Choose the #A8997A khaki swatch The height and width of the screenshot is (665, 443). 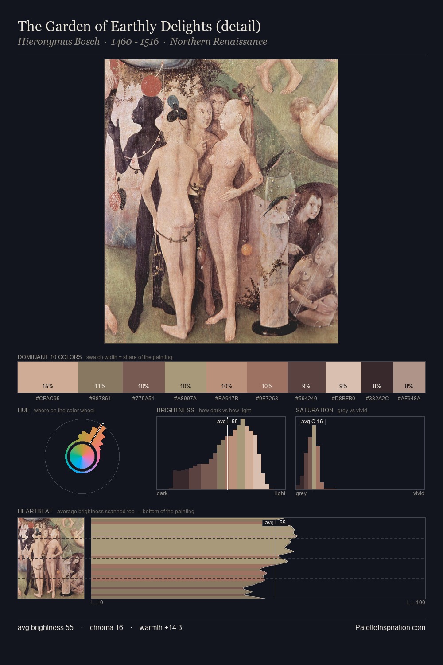pyautogui.click(x=186, y=377)
